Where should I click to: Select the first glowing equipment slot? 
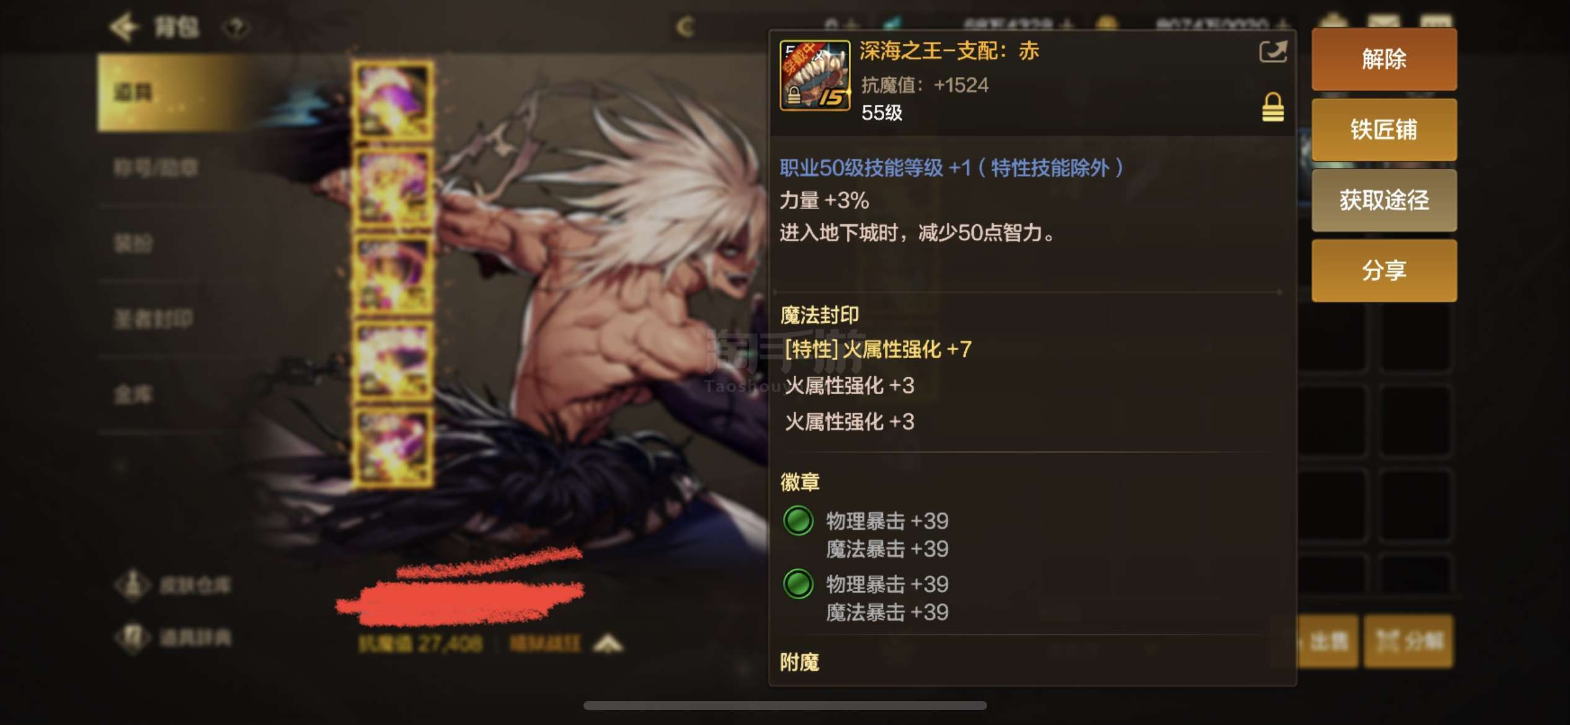[x=393, y=99]
